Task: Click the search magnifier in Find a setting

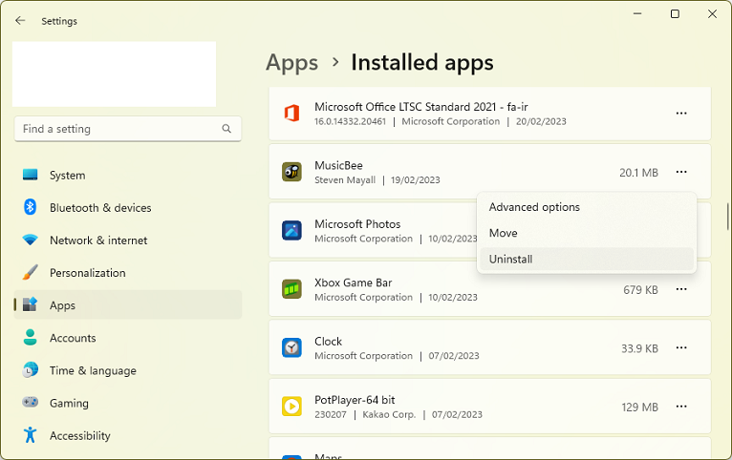Action: coord(226,129)
